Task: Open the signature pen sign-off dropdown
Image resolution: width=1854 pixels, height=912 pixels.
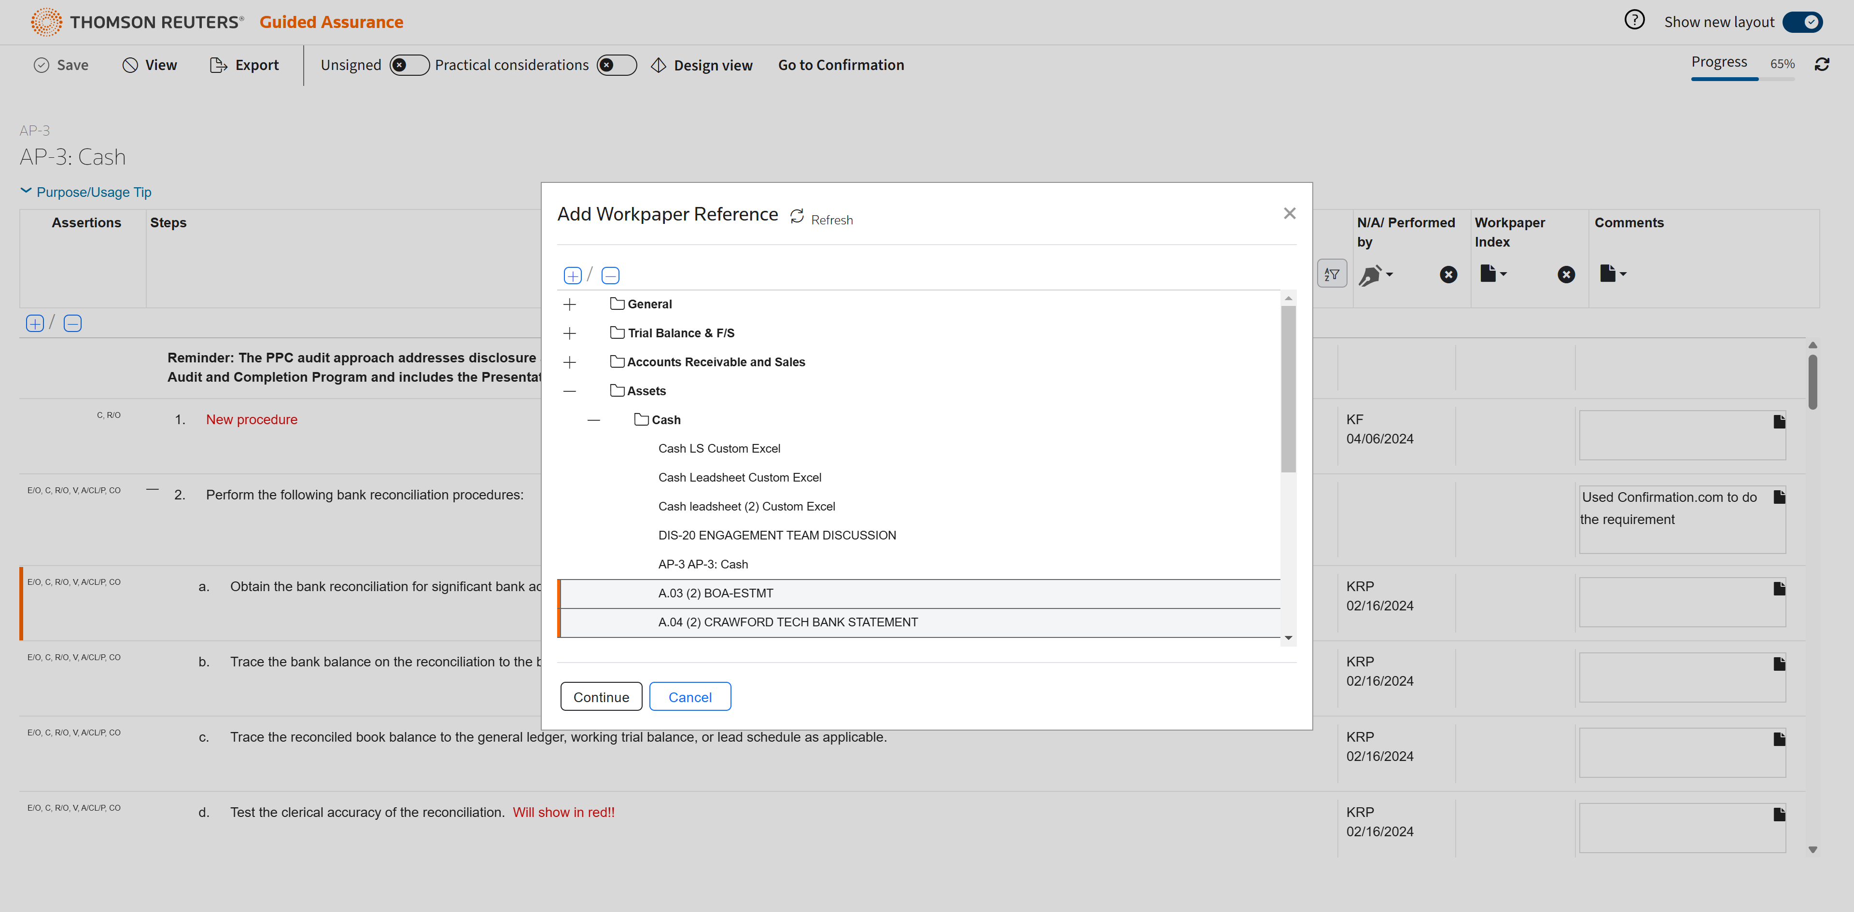Action: (1376, 274)
